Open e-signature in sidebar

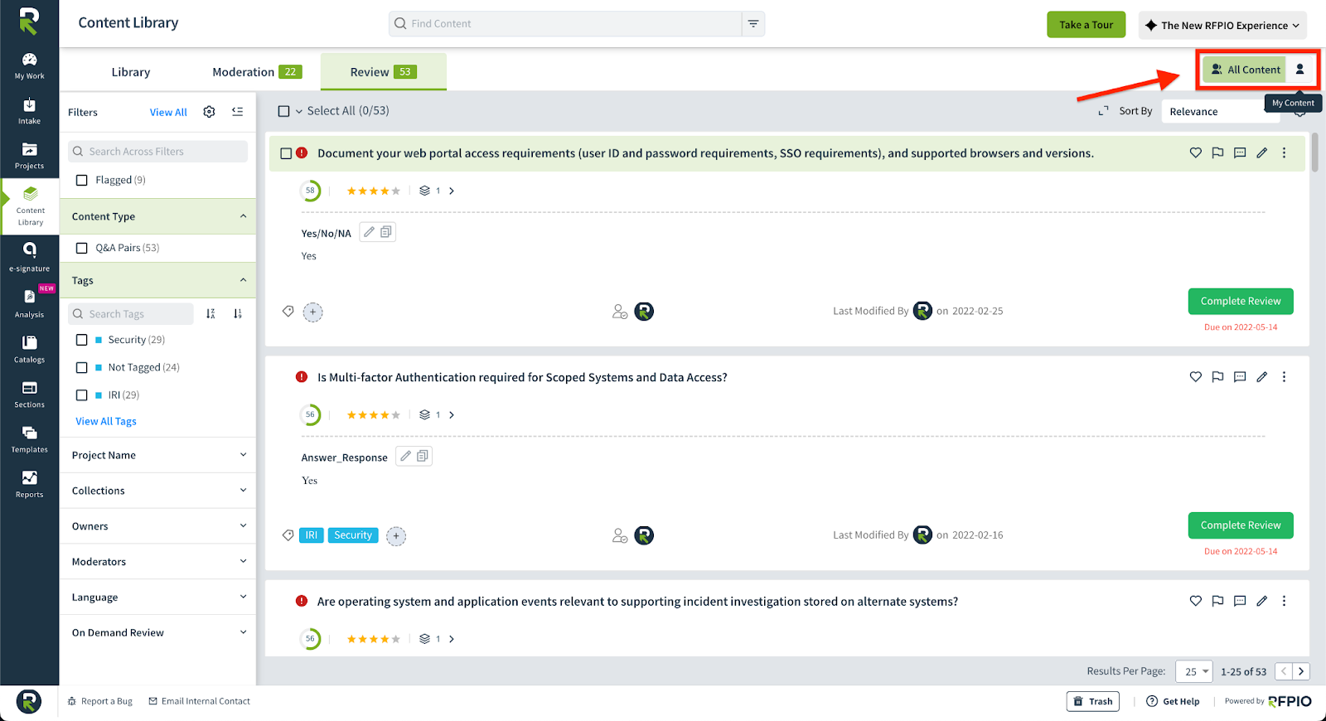(x=29, y=258)
